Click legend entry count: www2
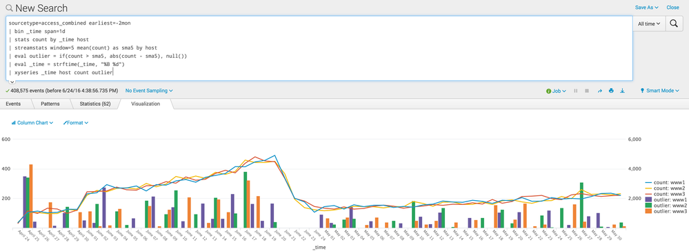Viewport: 689px width, 251px height. (x=666, y=189)
